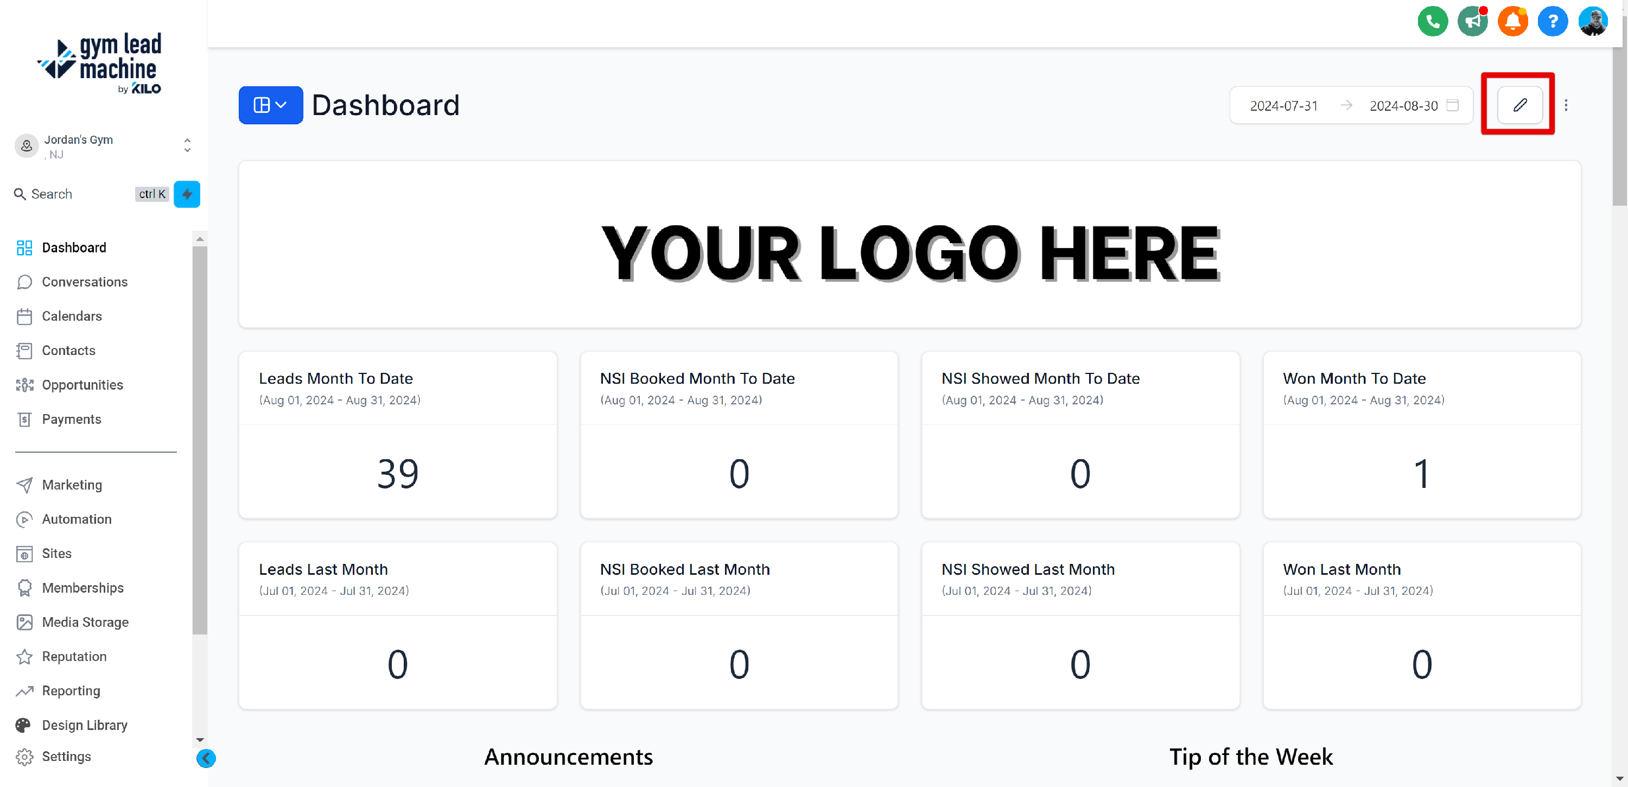Open the megaphone announcements icon
This screenshot has height=787, width=1628.
click(1472, 22)
